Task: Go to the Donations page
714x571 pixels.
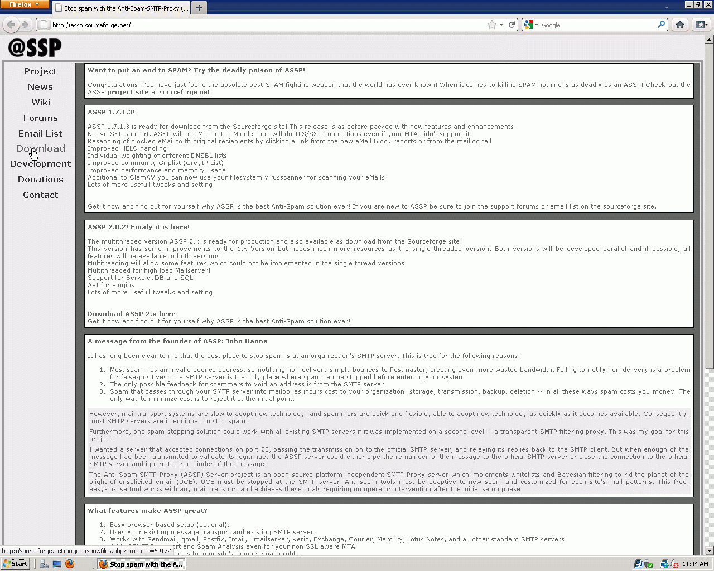Action: pyautogui.click(x=40, y=180)
